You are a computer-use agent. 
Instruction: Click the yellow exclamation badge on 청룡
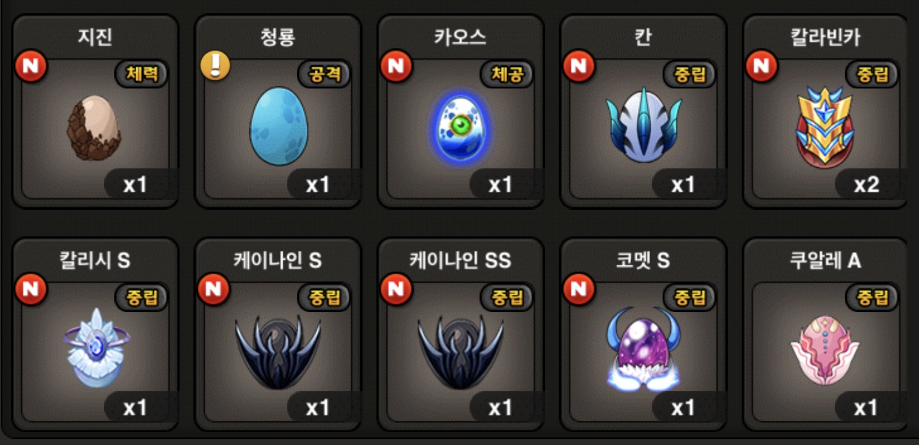pyautogui.click(x=215, y=66)
